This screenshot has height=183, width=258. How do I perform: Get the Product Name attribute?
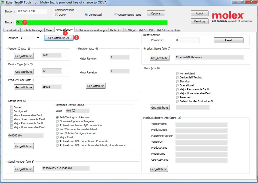tap(159, 58)
